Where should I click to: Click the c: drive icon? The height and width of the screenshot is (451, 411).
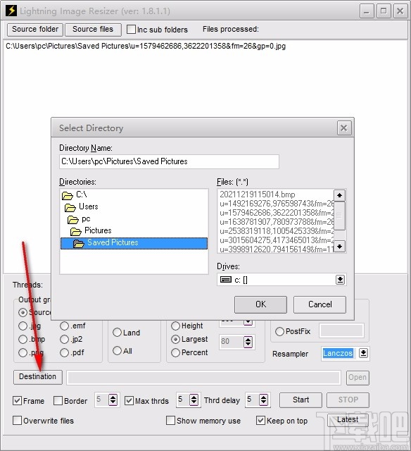pos(226,280)
